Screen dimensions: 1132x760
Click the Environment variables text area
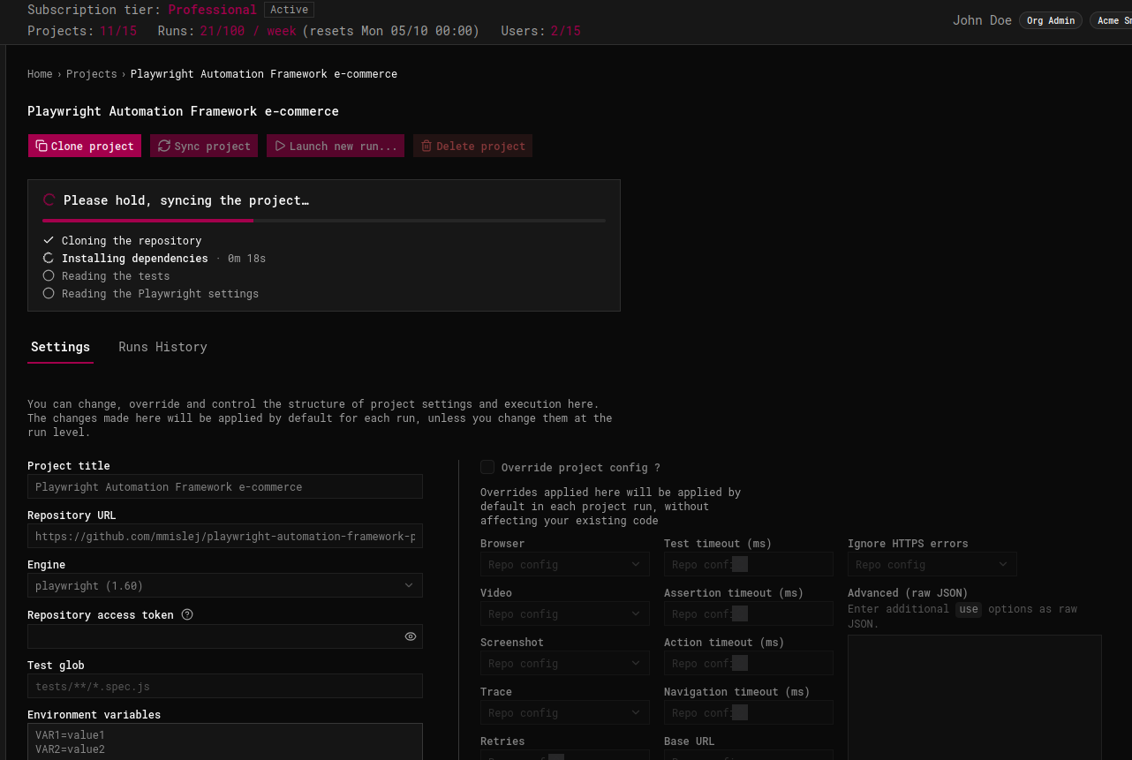pos(225,741)
